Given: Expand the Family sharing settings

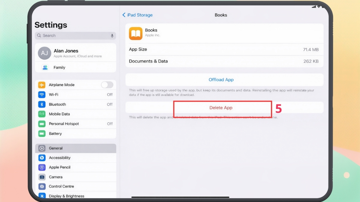Looking at the screenshot, I should tap(59, 67).
